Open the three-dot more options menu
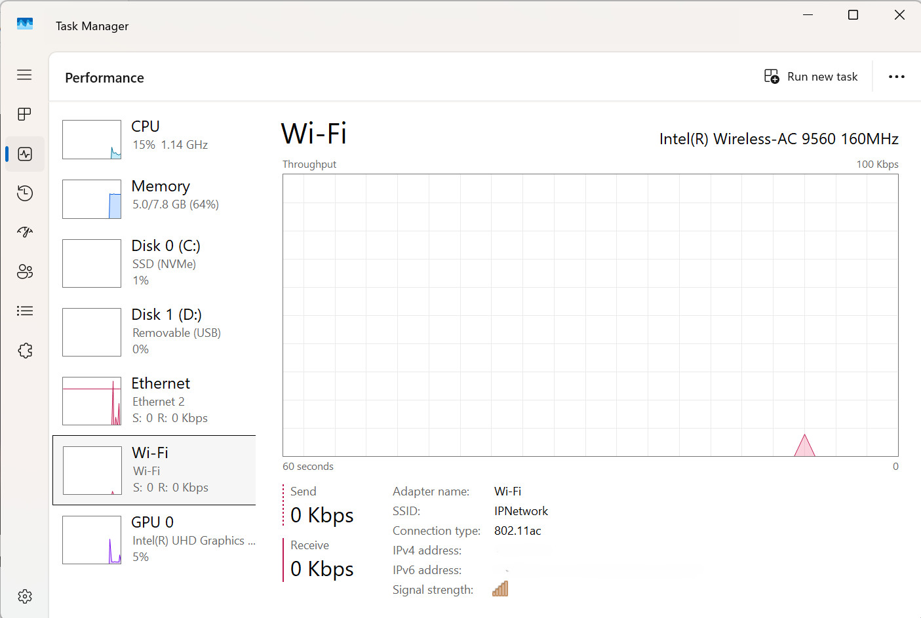 coord(896,77)
